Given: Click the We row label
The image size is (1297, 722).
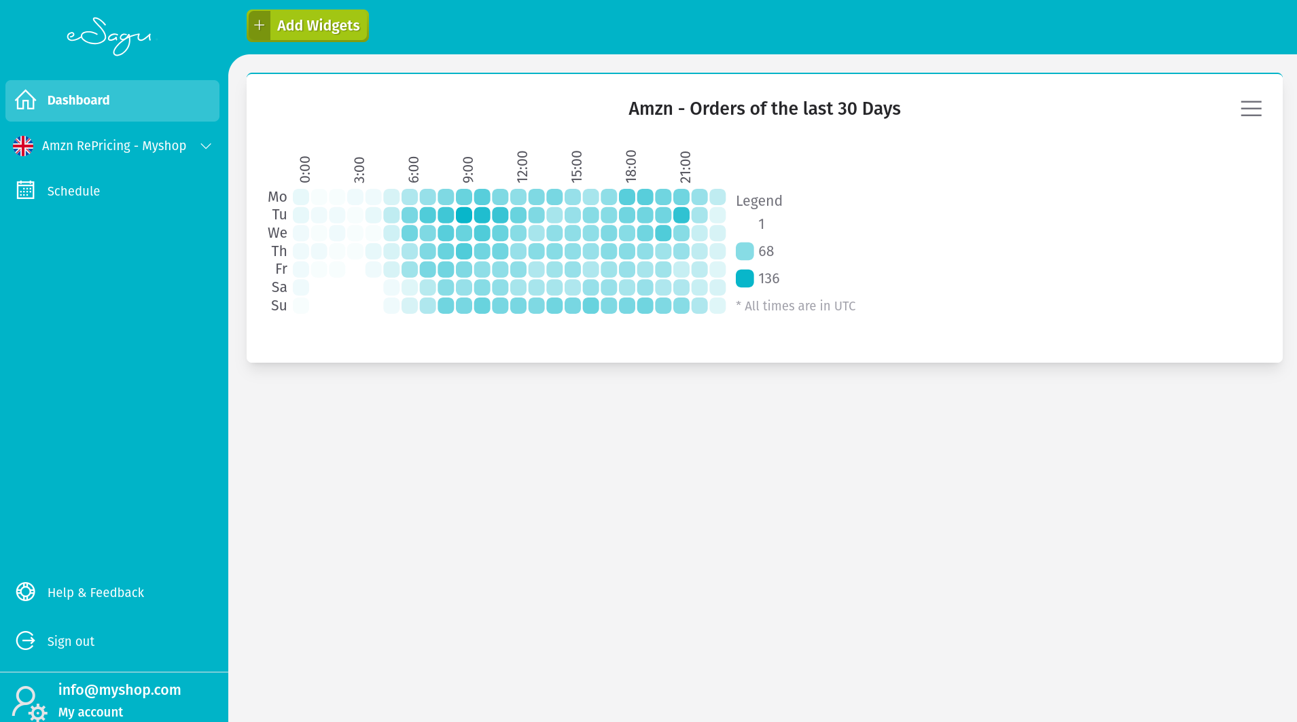Looking at the screenshot, I should tap(277, 233).
